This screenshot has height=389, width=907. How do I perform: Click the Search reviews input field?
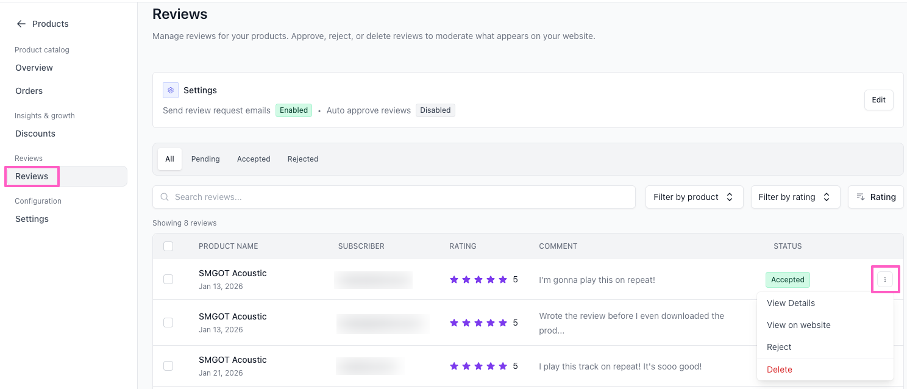402,197
